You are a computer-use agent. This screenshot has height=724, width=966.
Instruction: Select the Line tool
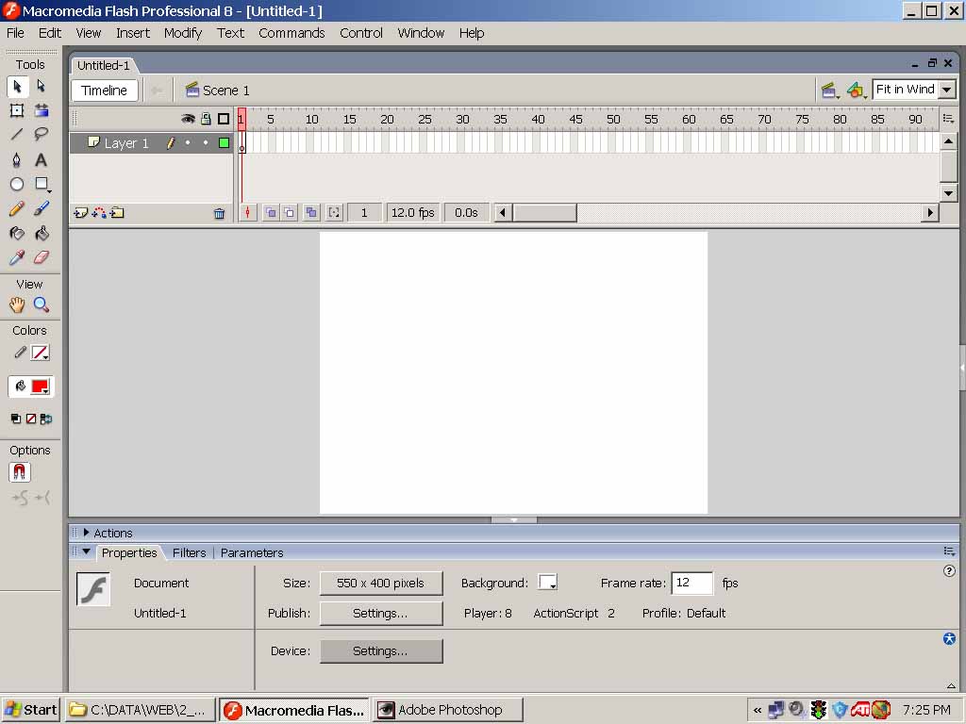pyautogui.click(x=17, y=134)
